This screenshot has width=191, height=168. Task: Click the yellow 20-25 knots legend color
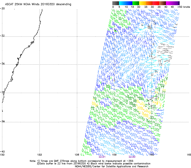[142, 3]
